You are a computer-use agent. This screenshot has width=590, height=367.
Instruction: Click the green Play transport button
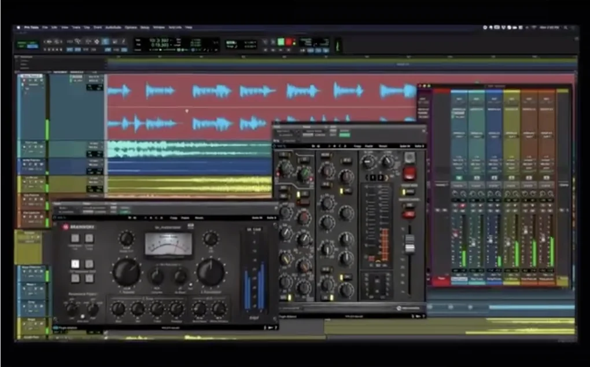(281, 42)
